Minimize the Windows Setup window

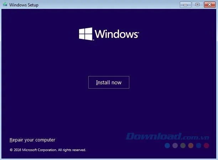pos(186,5)
